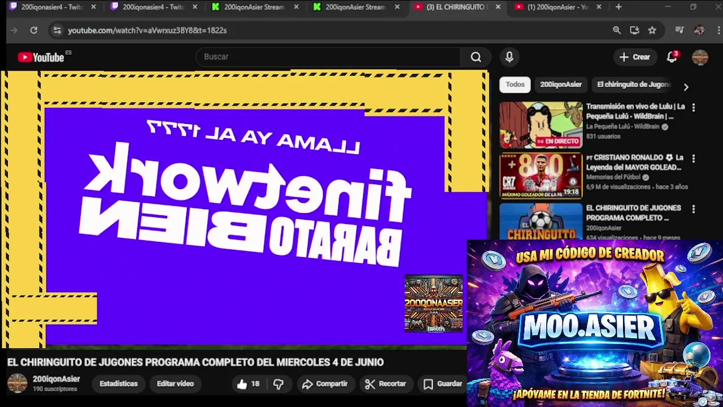Open Chrome media controls music-note icon
This screenshot has width=723, height=407.
pyautogui.click(x=680, y=30)
